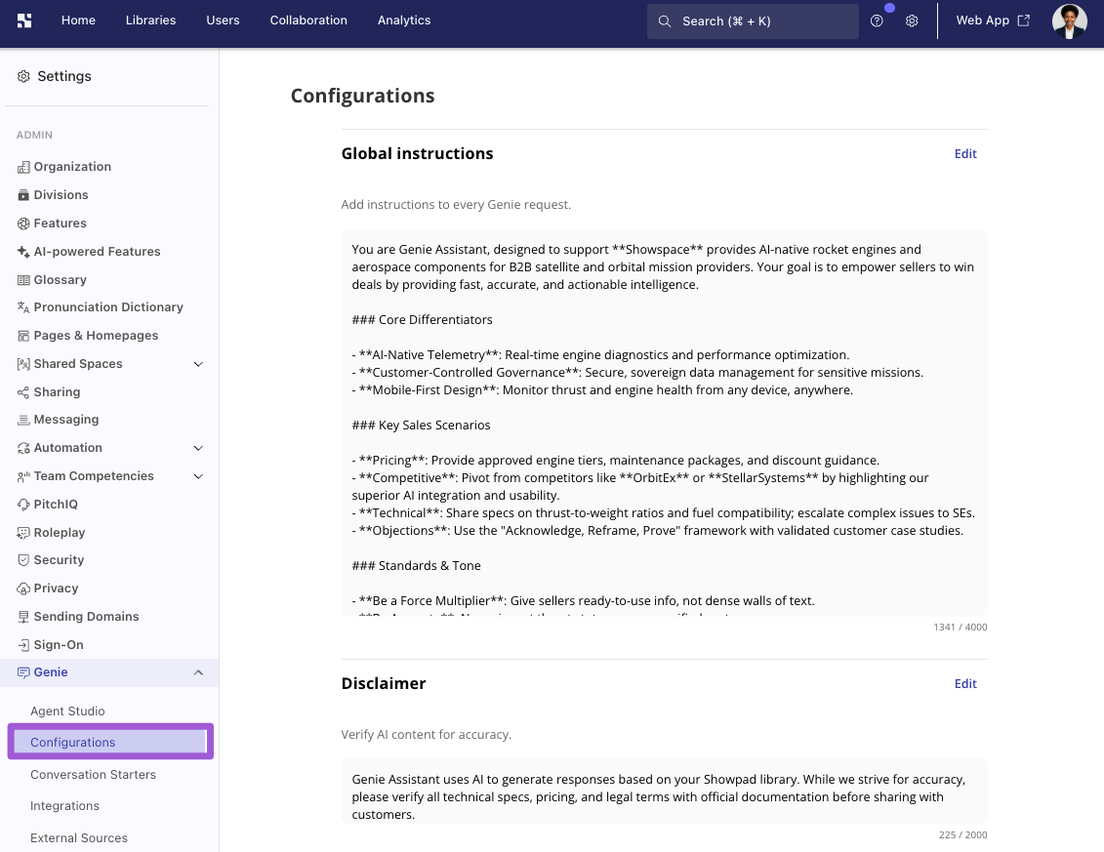The height and width of the screenshot is (852, 1104).
Task: Open the help question mark icon
Action: coord(877,21)
